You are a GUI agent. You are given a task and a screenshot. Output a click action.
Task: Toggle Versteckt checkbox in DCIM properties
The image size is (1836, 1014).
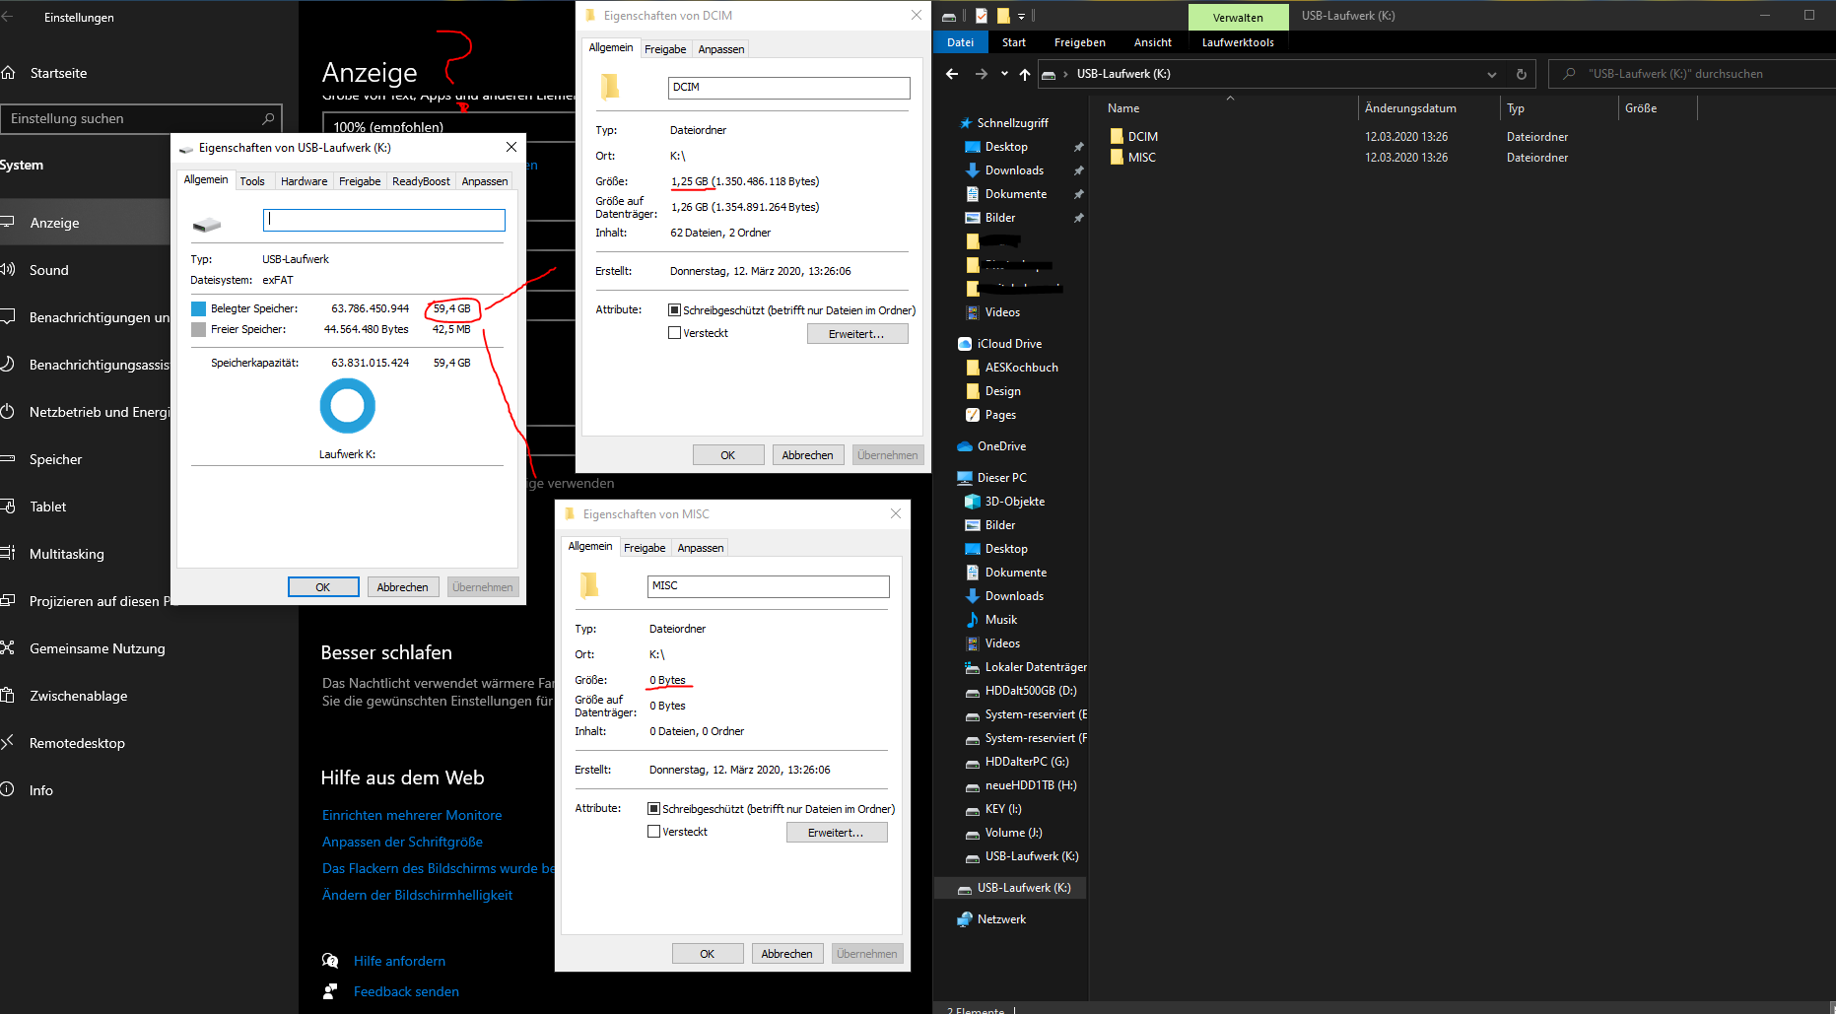674,333
